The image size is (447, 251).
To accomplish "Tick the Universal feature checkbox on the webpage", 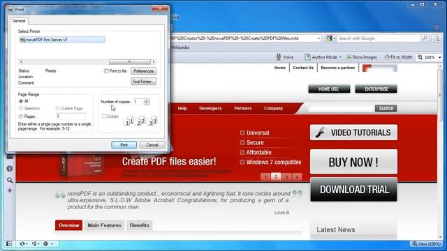I will tap(242, 133).
